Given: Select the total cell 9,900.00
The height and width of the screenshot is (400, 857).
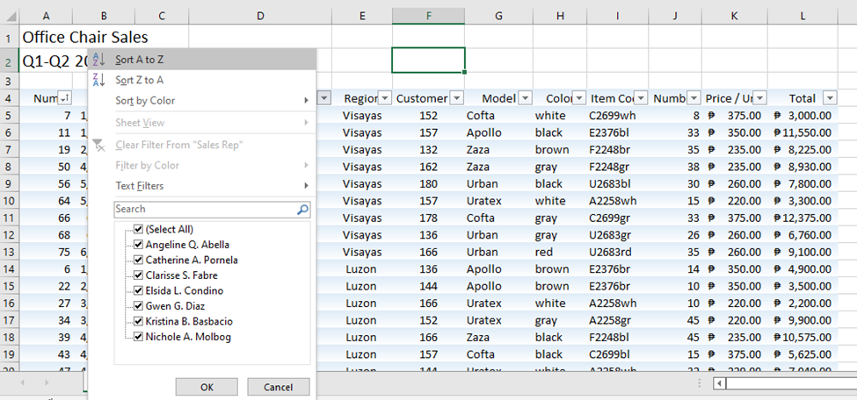Looking at the screenshot, I should pos(803,320).
